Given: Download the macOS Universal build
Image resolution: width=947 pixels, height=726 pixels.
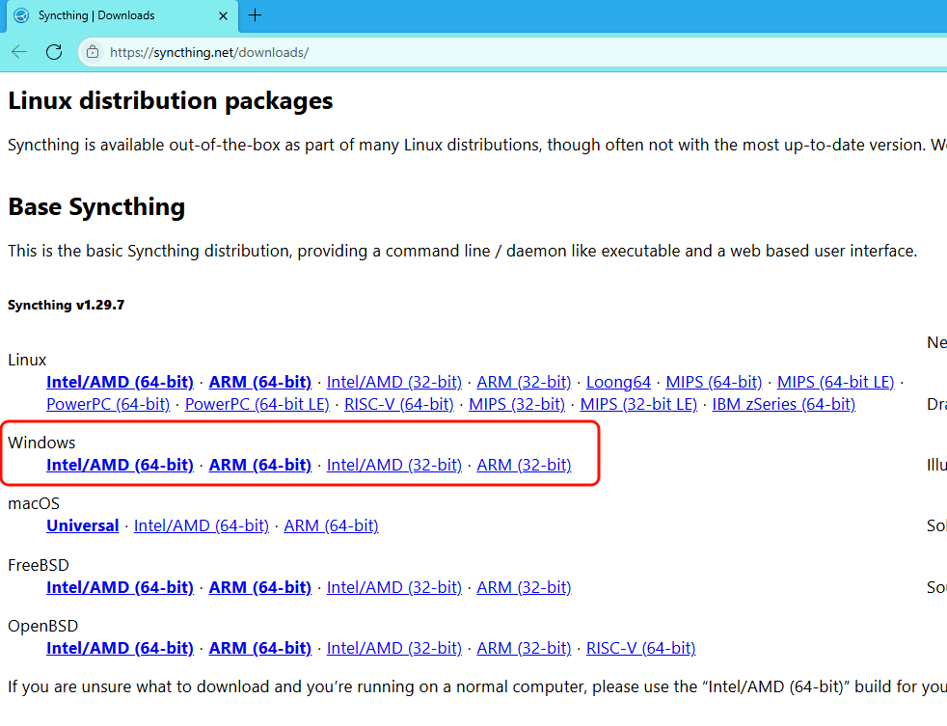Looking at the screenshot, I should (x=82, y=525).
